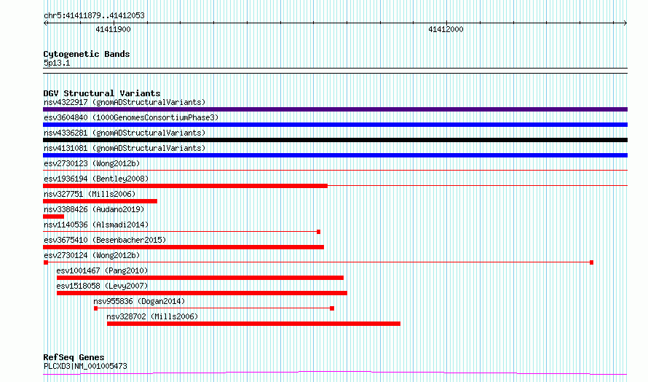The width and height of the screenshot is (648, 382).
Task: Open nsv4131081 gnomADStructuralVariants label
Action: point(125,148)
